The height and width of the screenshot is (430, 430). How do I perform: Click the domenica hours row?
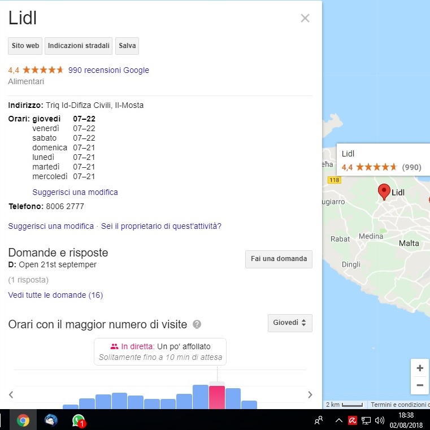click(64, 147)
